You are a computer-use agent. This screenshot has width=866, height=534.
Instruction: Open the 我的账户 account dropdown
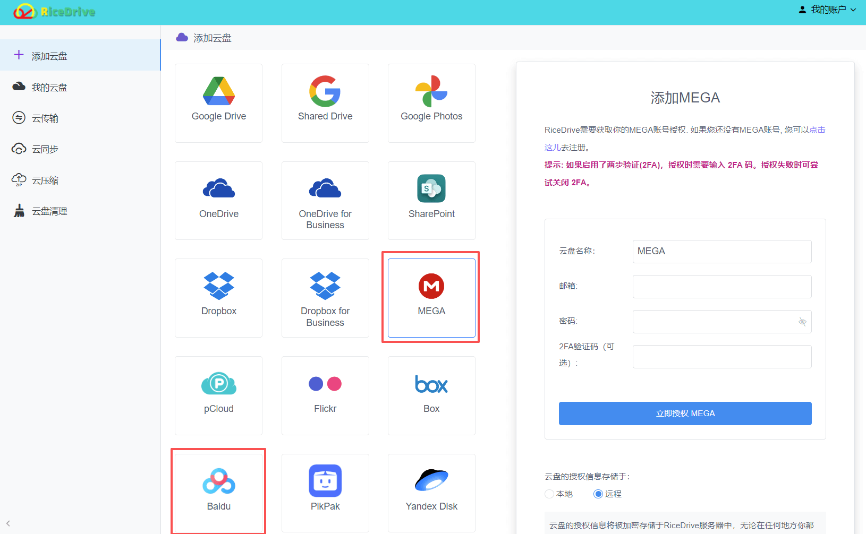point(827,9)
